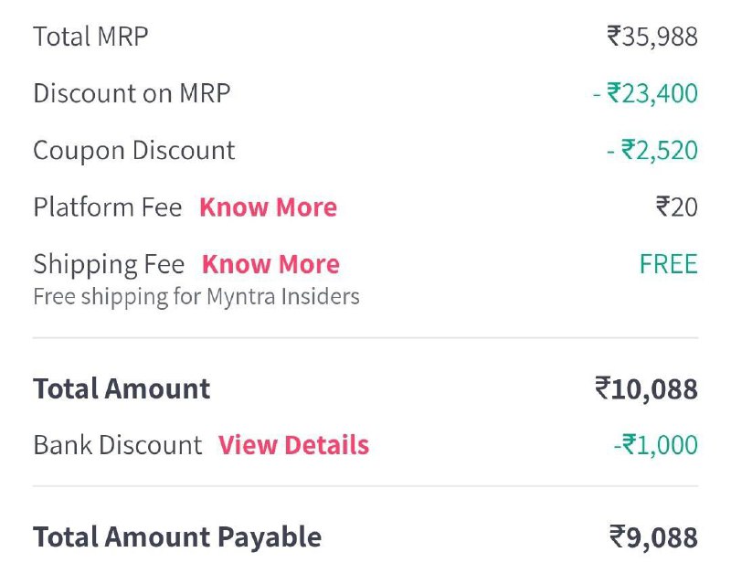Click the ₹9,088 payable amount

(x=653, y=536)
